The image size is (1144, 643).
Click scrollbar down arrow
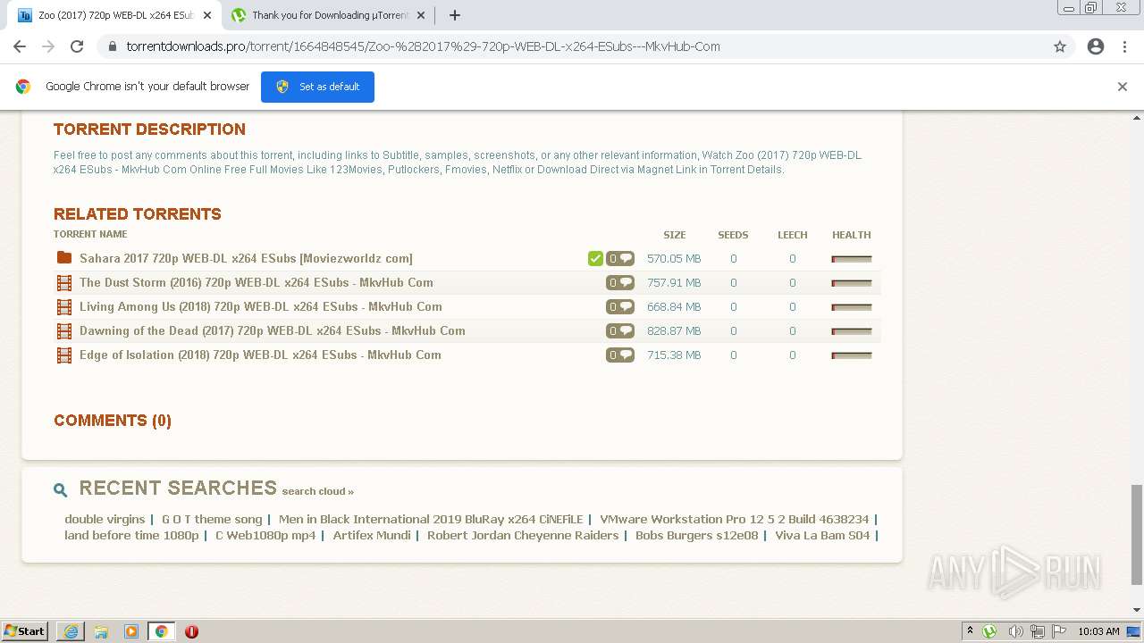[x=1137, y=610]
